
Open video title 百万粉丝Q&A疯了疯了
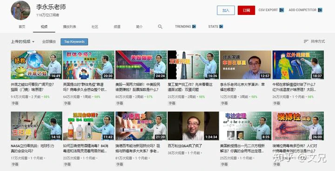pyautogui.click(x=185, y=146)
